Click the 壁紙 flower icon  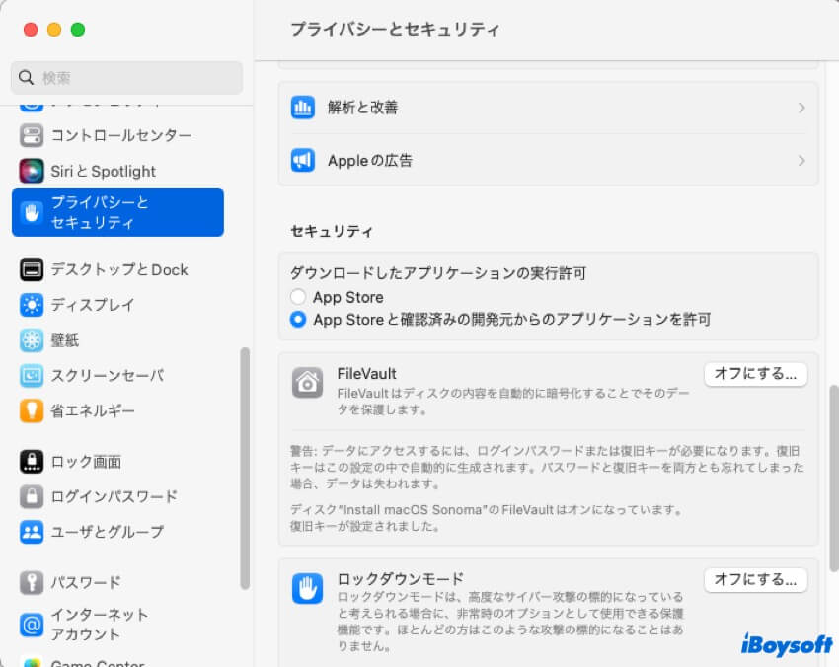pos(32,340)
